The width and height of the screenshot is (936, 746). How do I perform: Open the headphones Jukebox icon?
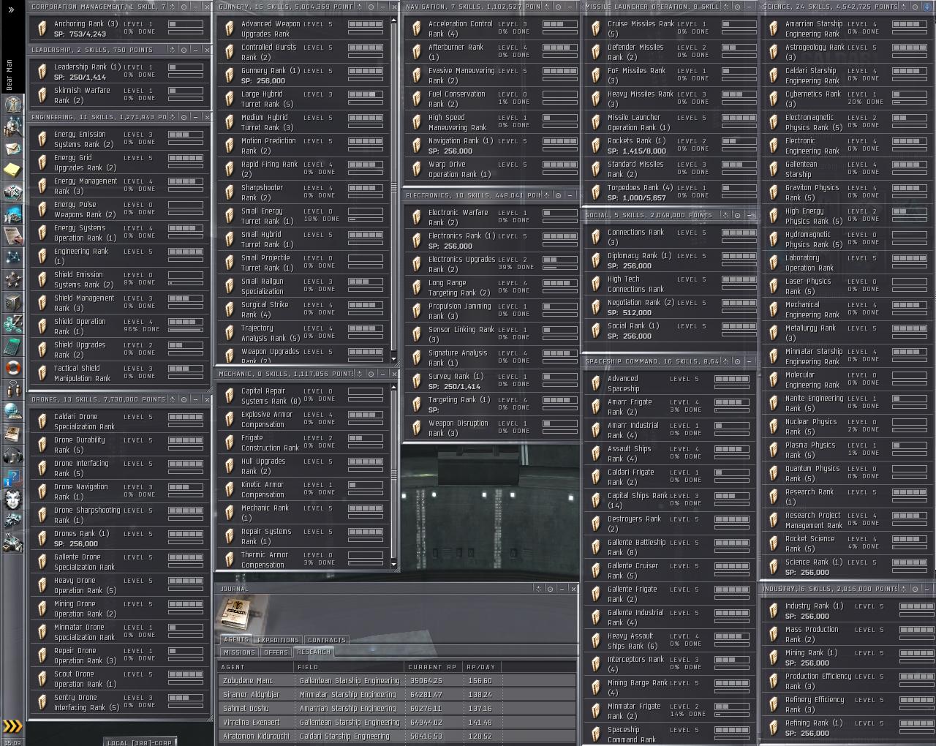12,456
